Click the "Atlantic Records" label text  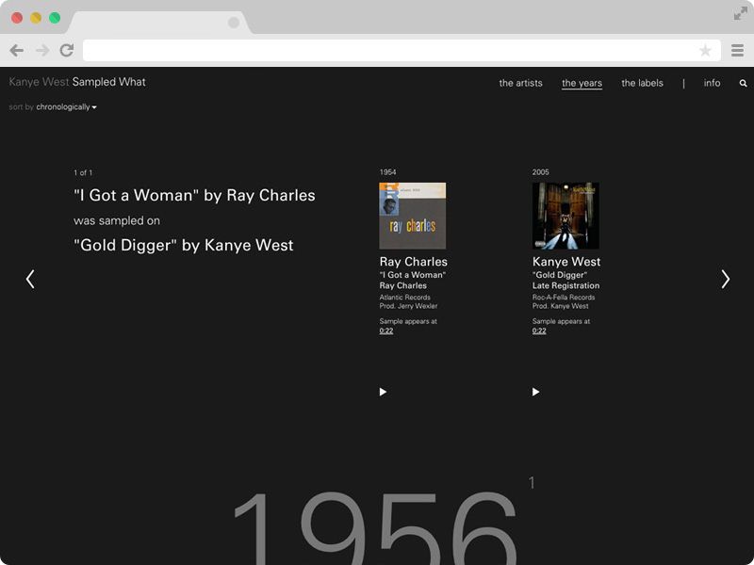(x=405, y=298)
